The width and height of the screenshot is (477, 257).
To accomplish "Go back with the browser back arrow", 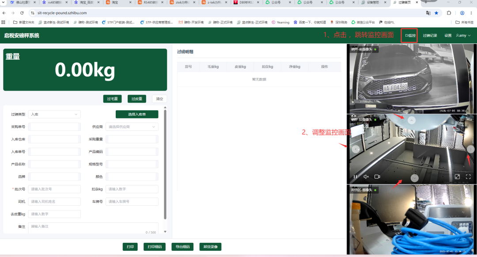I will (4, 13).
